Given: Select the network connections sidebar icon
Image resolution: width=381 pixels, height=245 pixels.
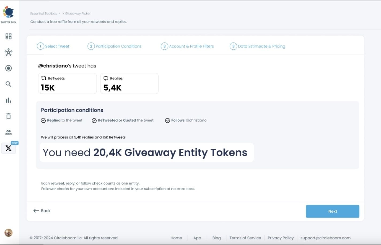Looking at the screenshot, I should pos(8,52).
